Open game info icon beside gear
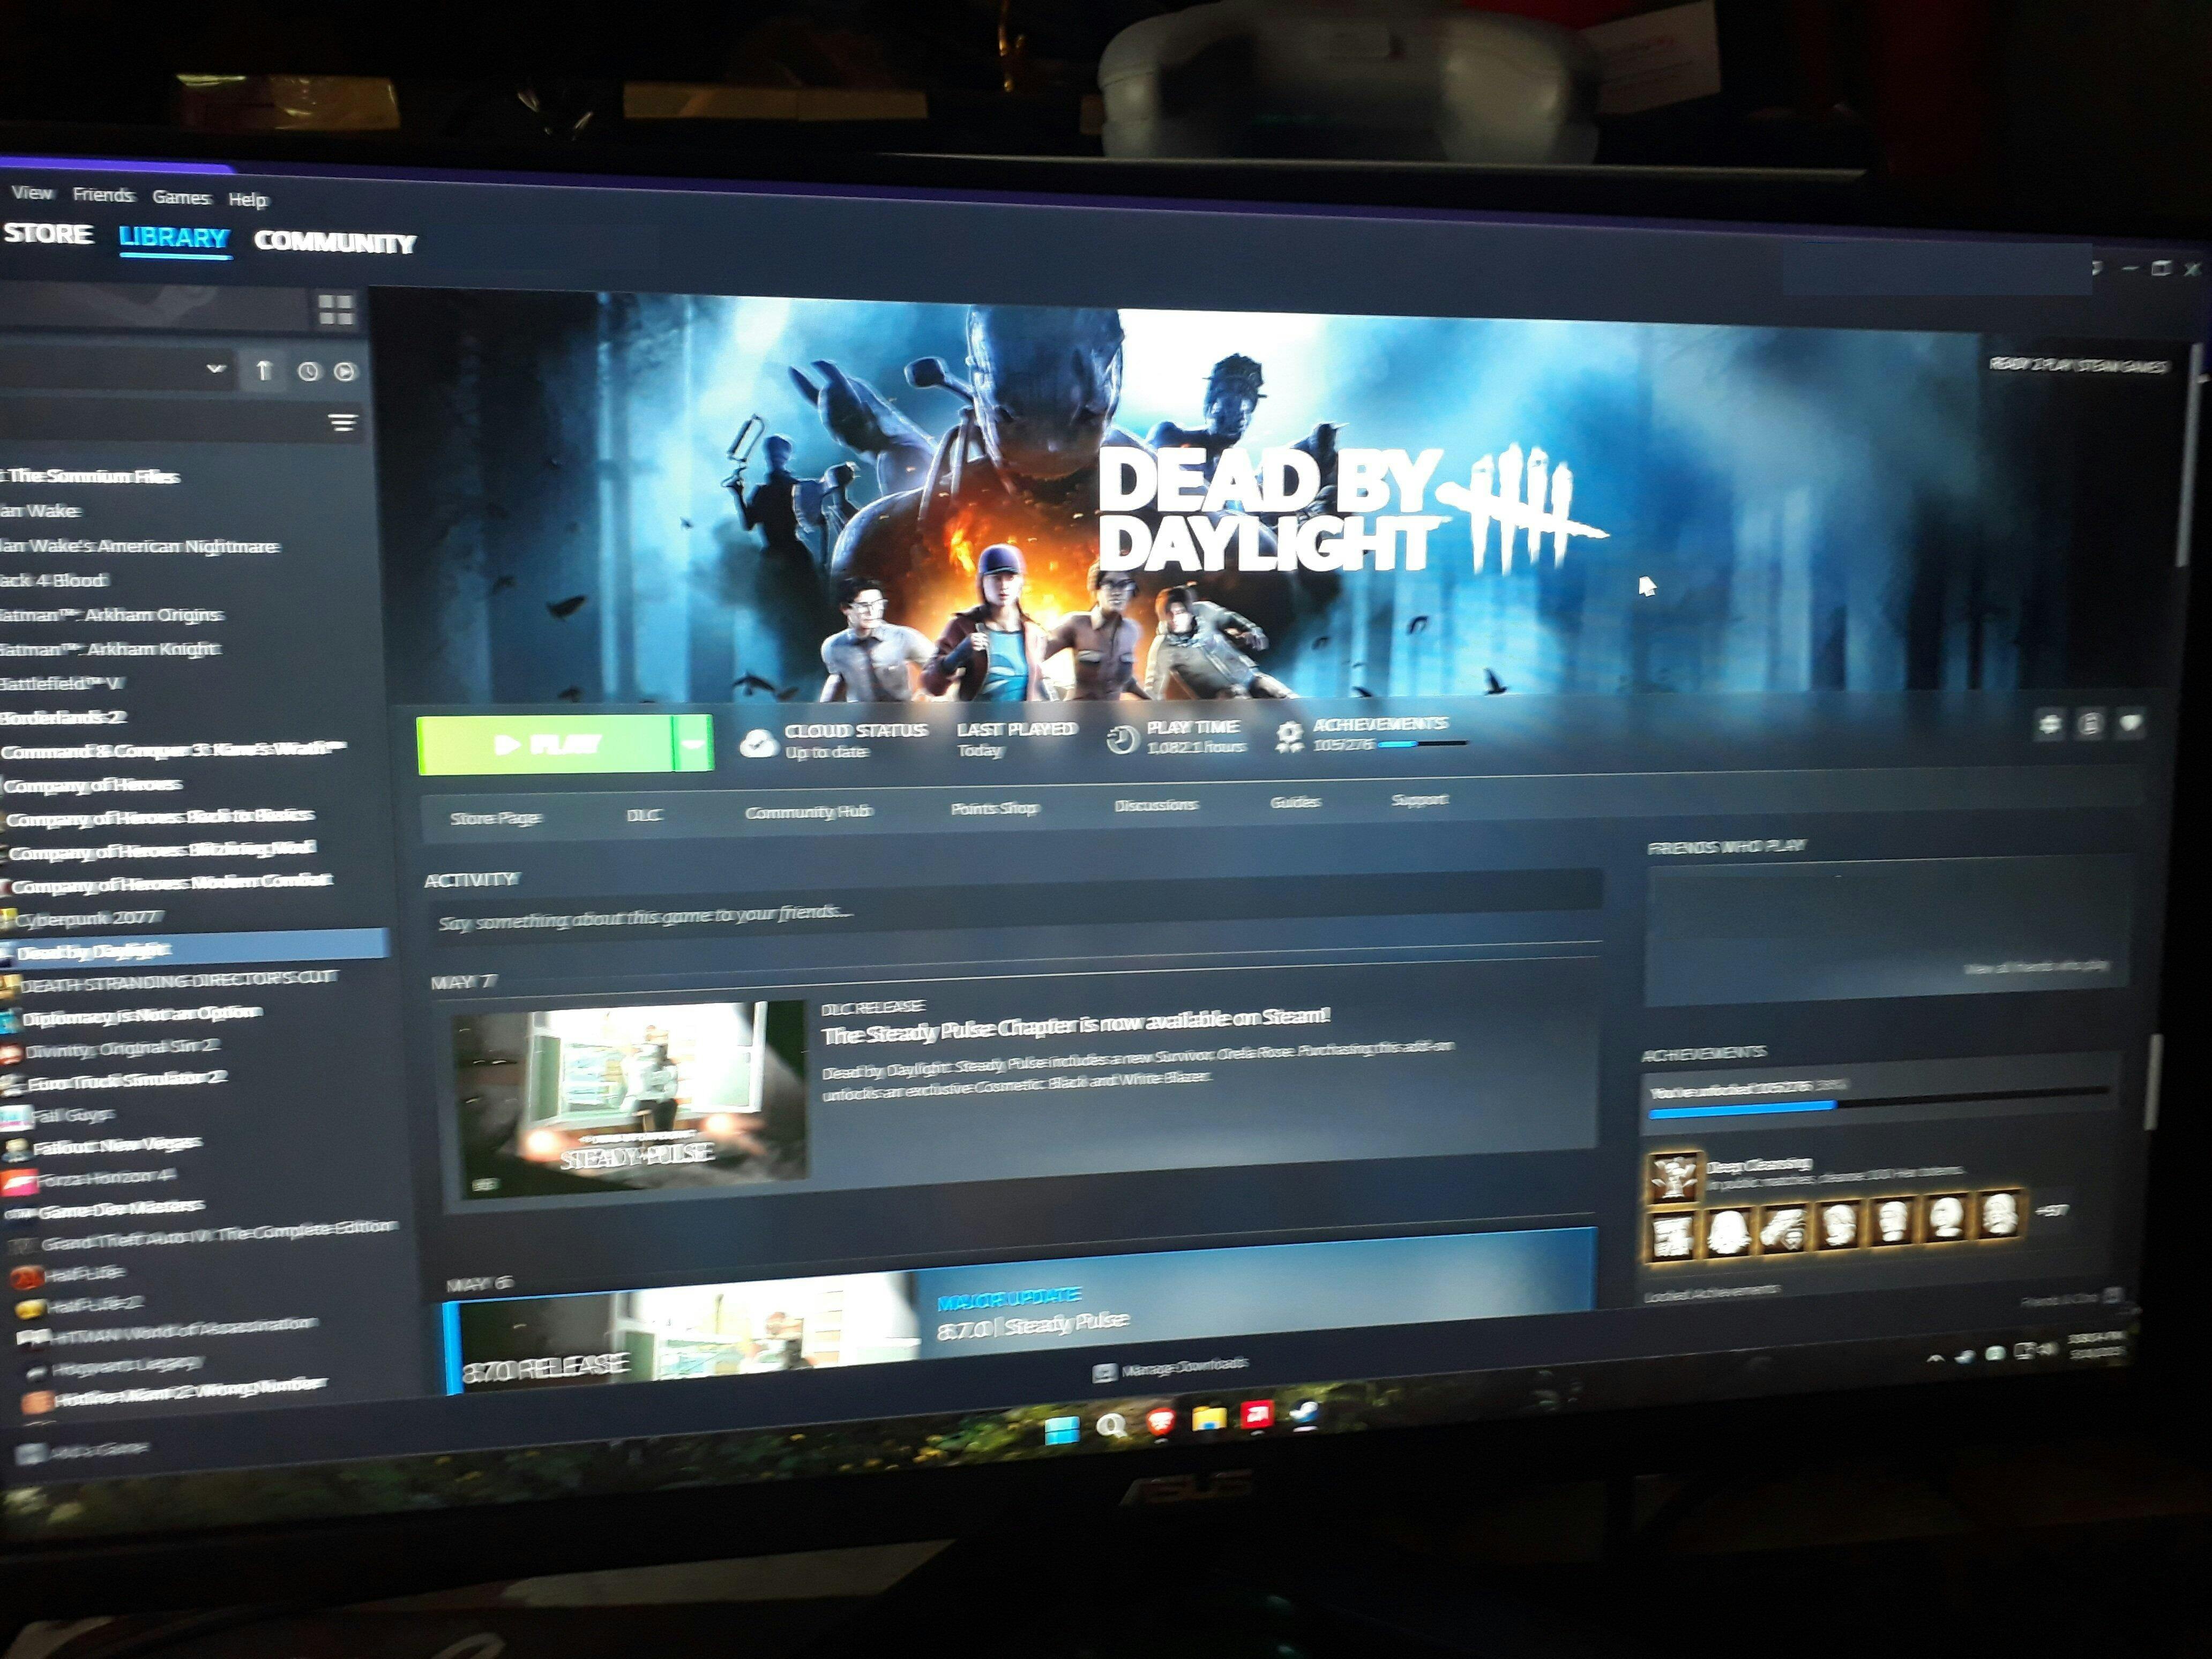The image size is (2212, 1659). pyautogui.click(x=2090, y=724)
